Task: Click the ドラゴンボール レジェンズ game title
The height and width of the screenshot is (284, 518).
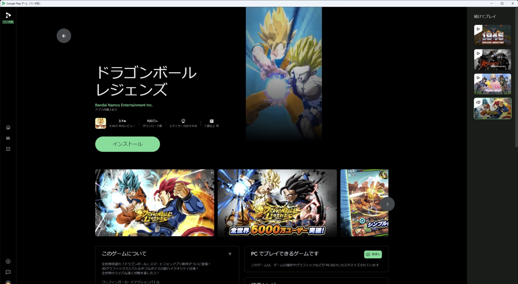Action: (146, 81)
